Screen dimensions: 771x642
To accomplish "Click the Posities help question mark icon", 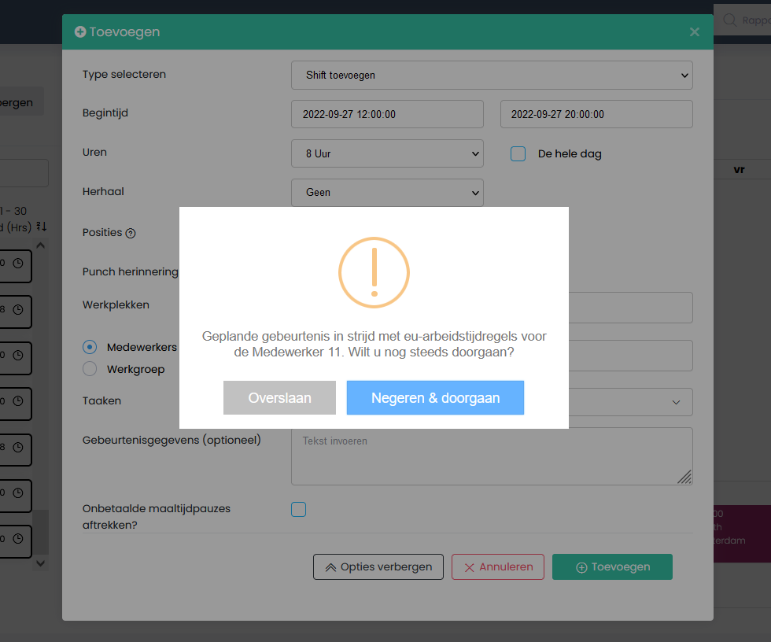I will (131, 233).
